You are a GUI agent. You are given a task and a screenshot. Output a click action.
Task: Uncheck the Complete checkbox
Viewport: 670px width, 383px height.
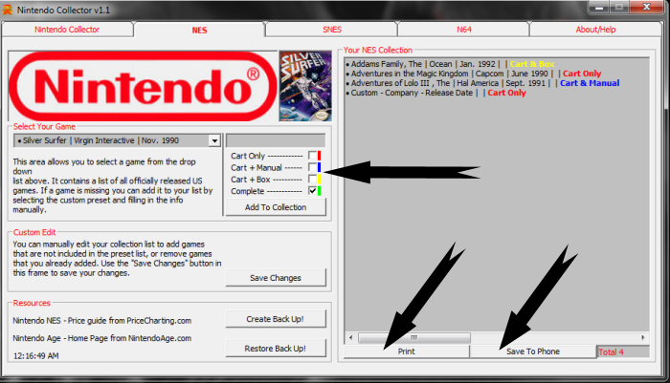click(312, 191)
